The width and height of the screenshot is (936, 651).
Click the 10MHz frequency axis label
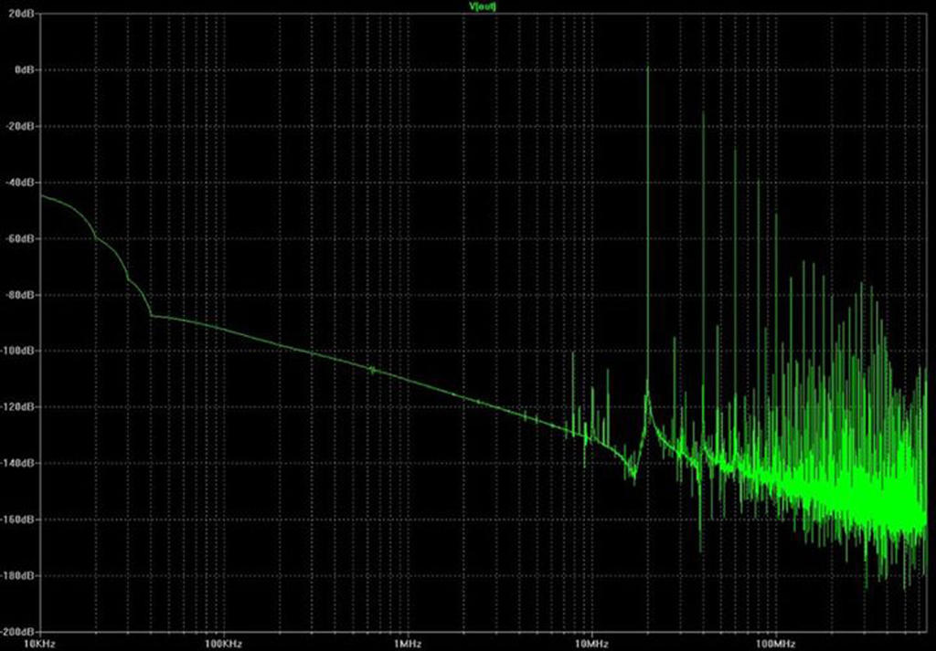pyautogui.click(x=592, y=643)
